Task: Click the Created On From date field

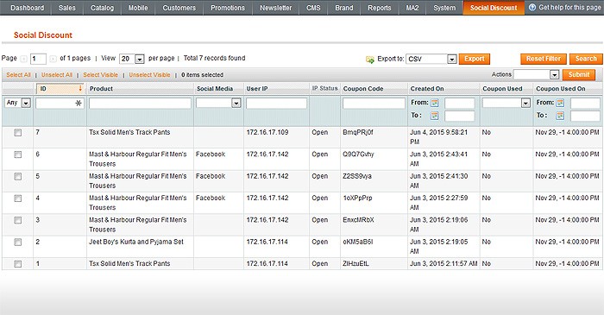Action: pyautogui.click(x=460, y=104)
